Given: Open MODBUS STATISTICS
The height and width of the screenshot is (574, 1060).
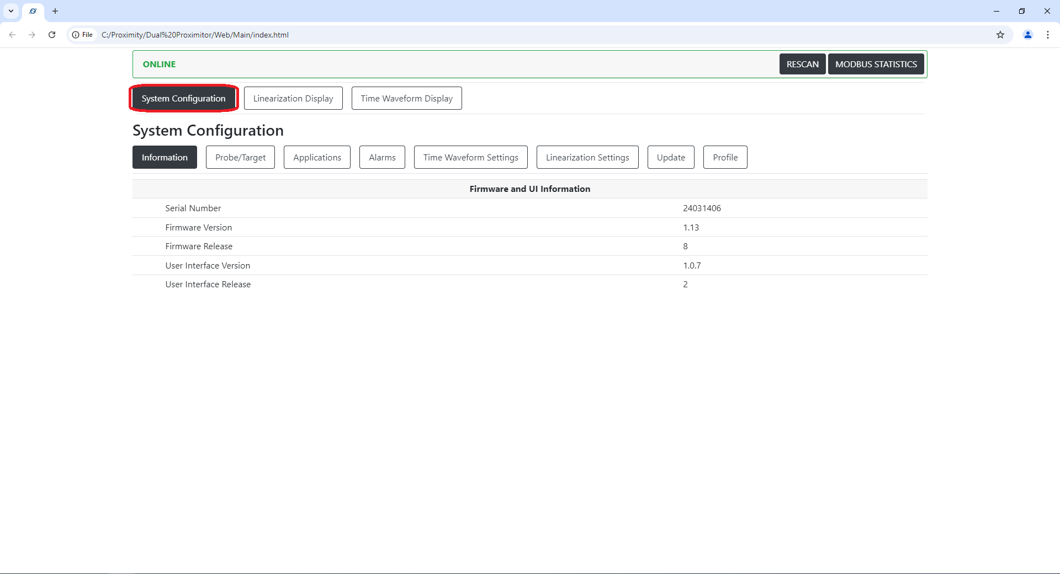Looking at the screenshot, I should [876, 64].
